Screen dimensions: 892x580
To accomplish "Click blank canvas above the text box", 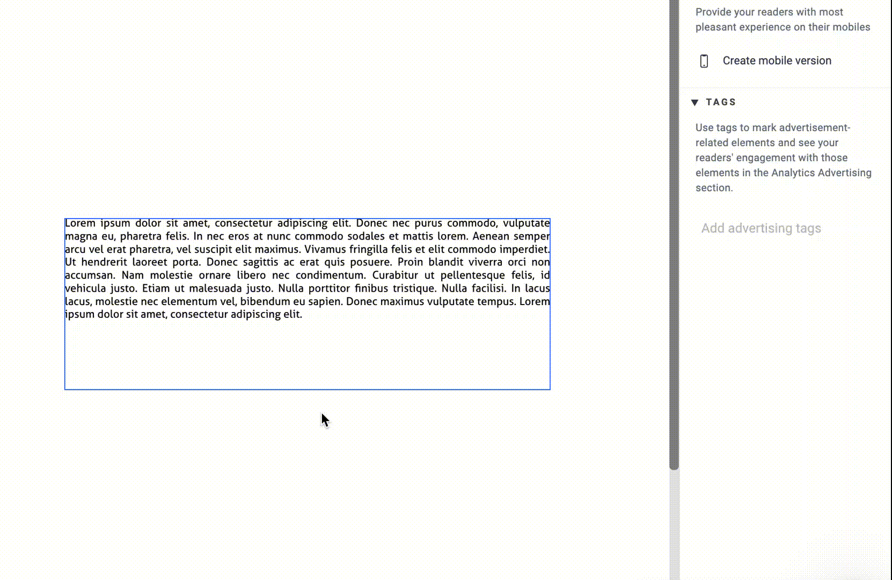I will pyautogui.click(x=307, y=107).
